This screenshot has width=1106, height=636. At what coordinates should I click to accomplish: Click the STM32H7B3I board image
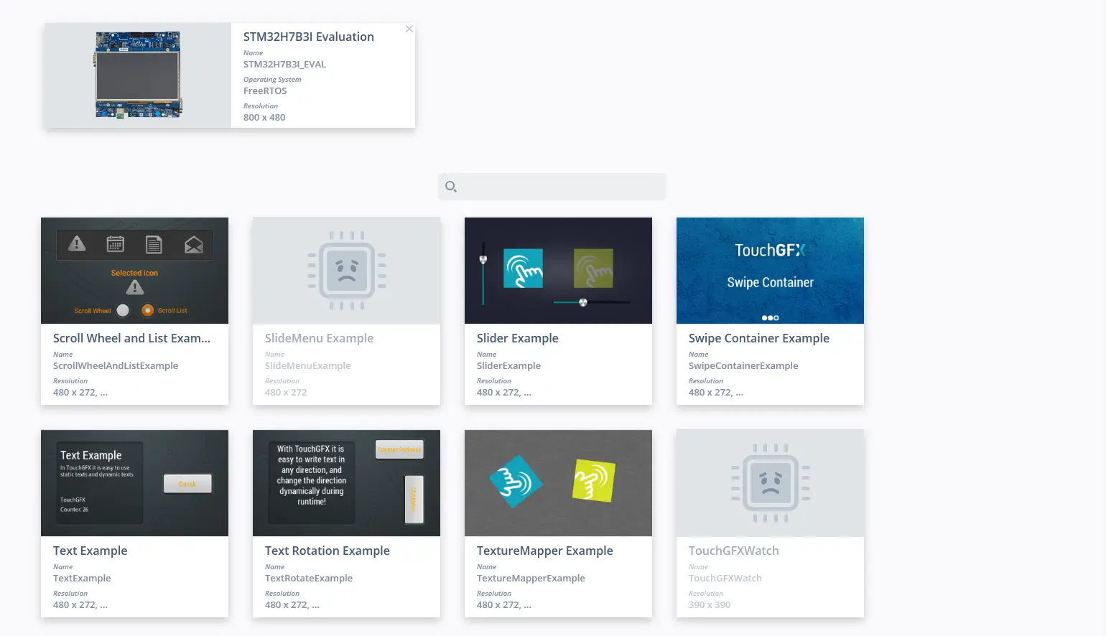138,75
